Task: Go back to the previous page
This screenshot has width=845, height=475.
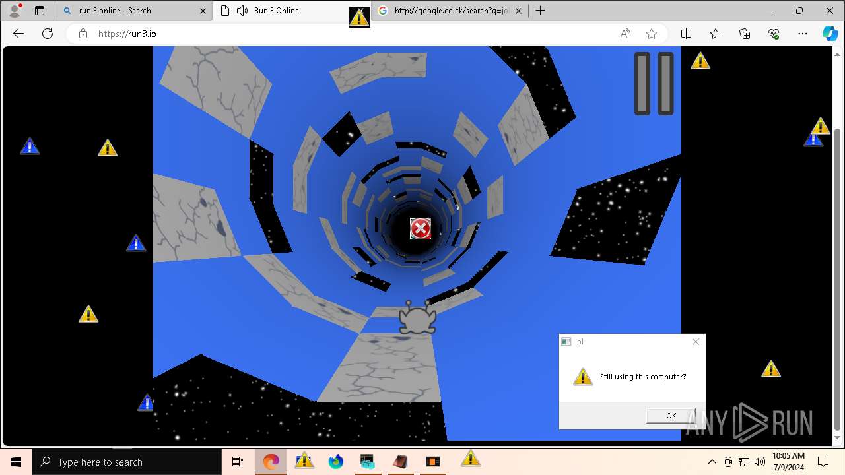Action: [18, 34]
